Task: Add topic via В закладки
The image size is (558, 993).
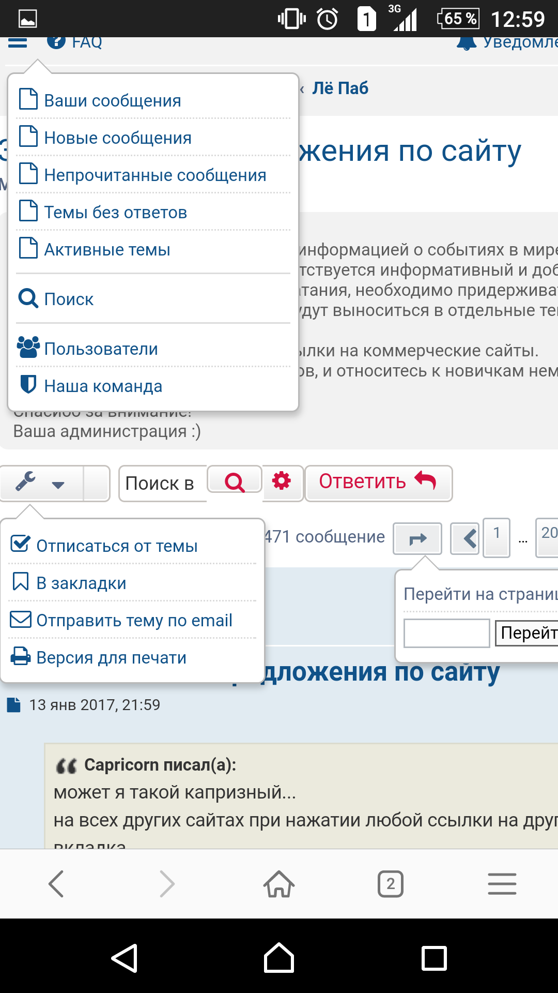Action: [x=81, y=583]
